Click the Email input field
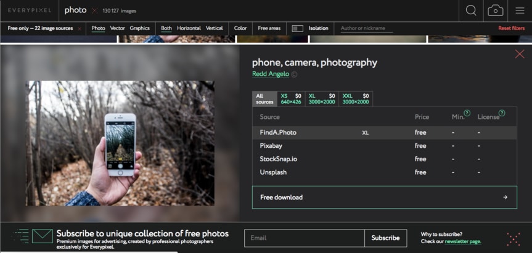532x253 pixels. point(304,238)
